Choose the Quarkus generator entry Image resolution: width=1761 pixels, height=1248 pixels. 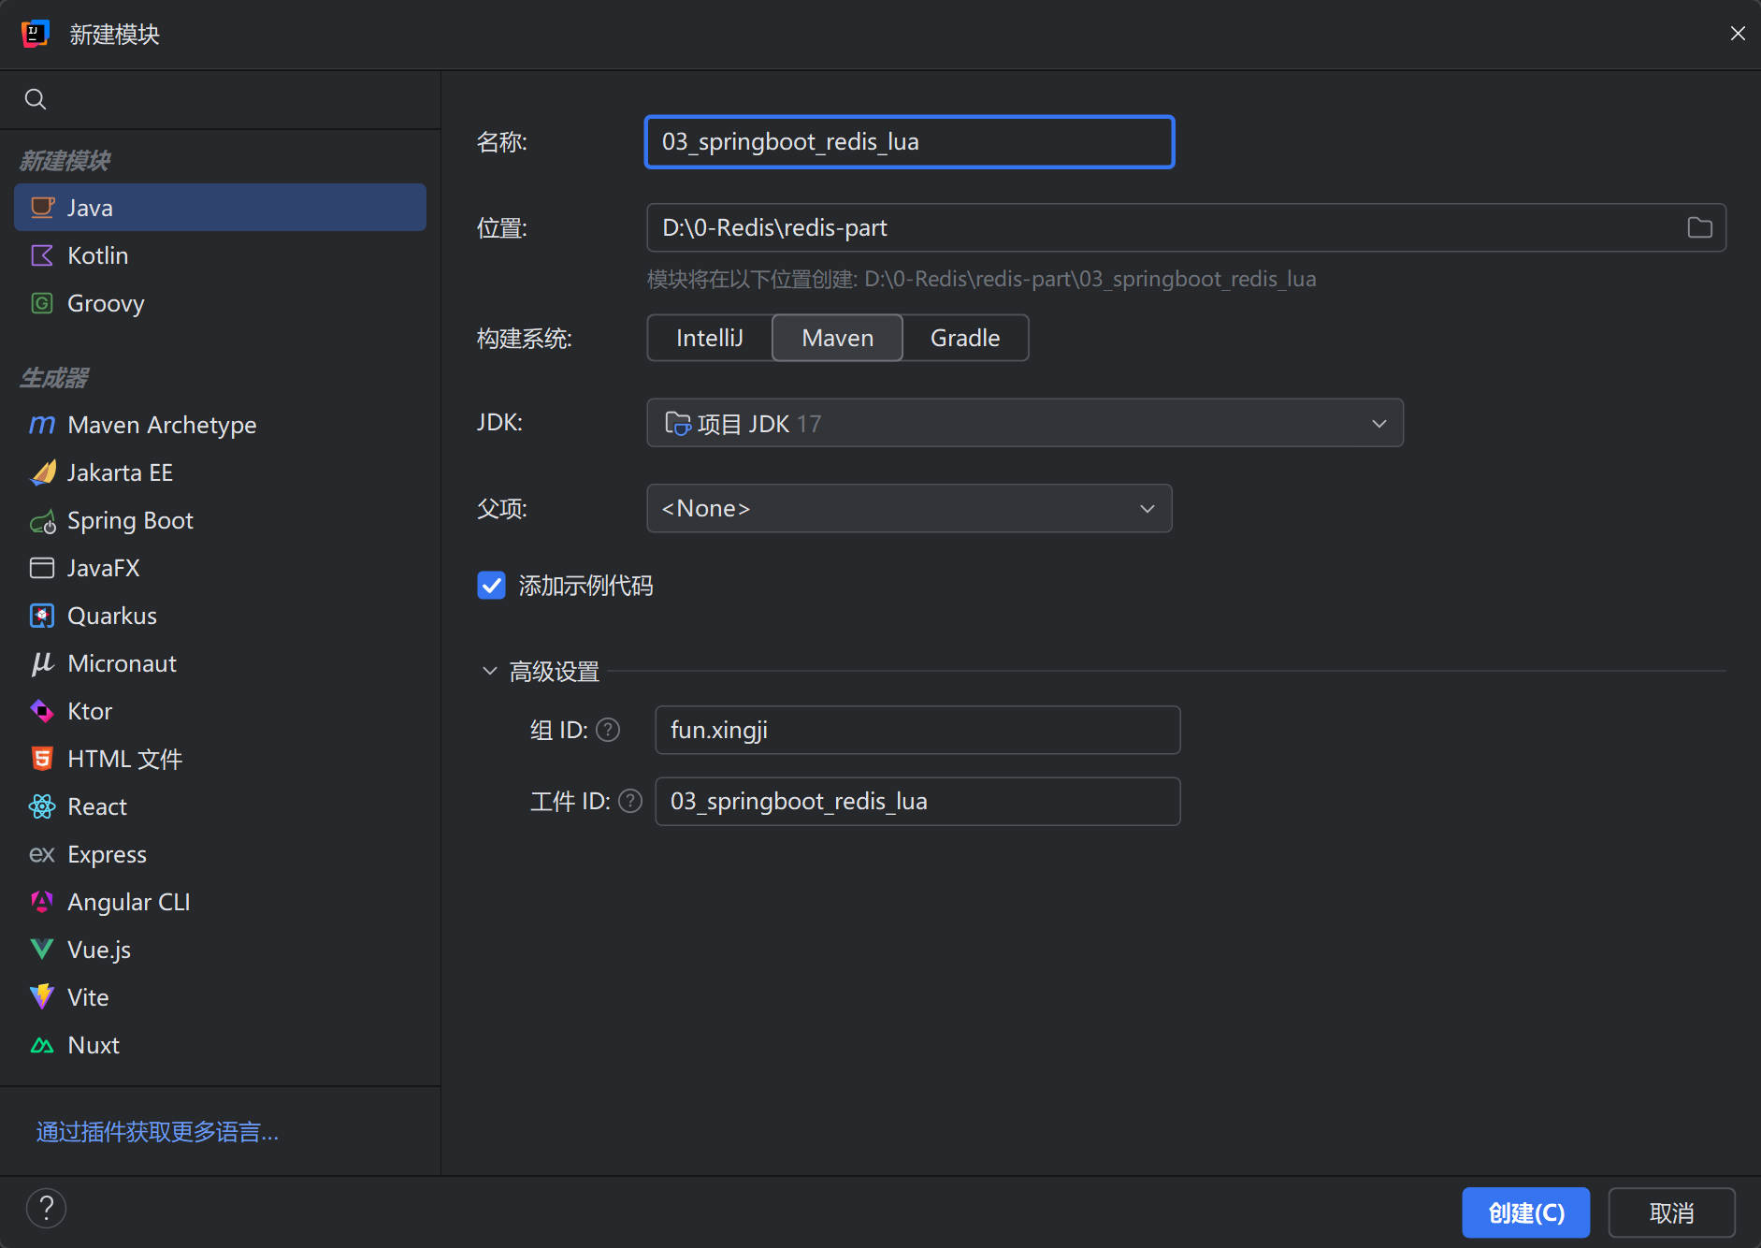click(221, 616)
